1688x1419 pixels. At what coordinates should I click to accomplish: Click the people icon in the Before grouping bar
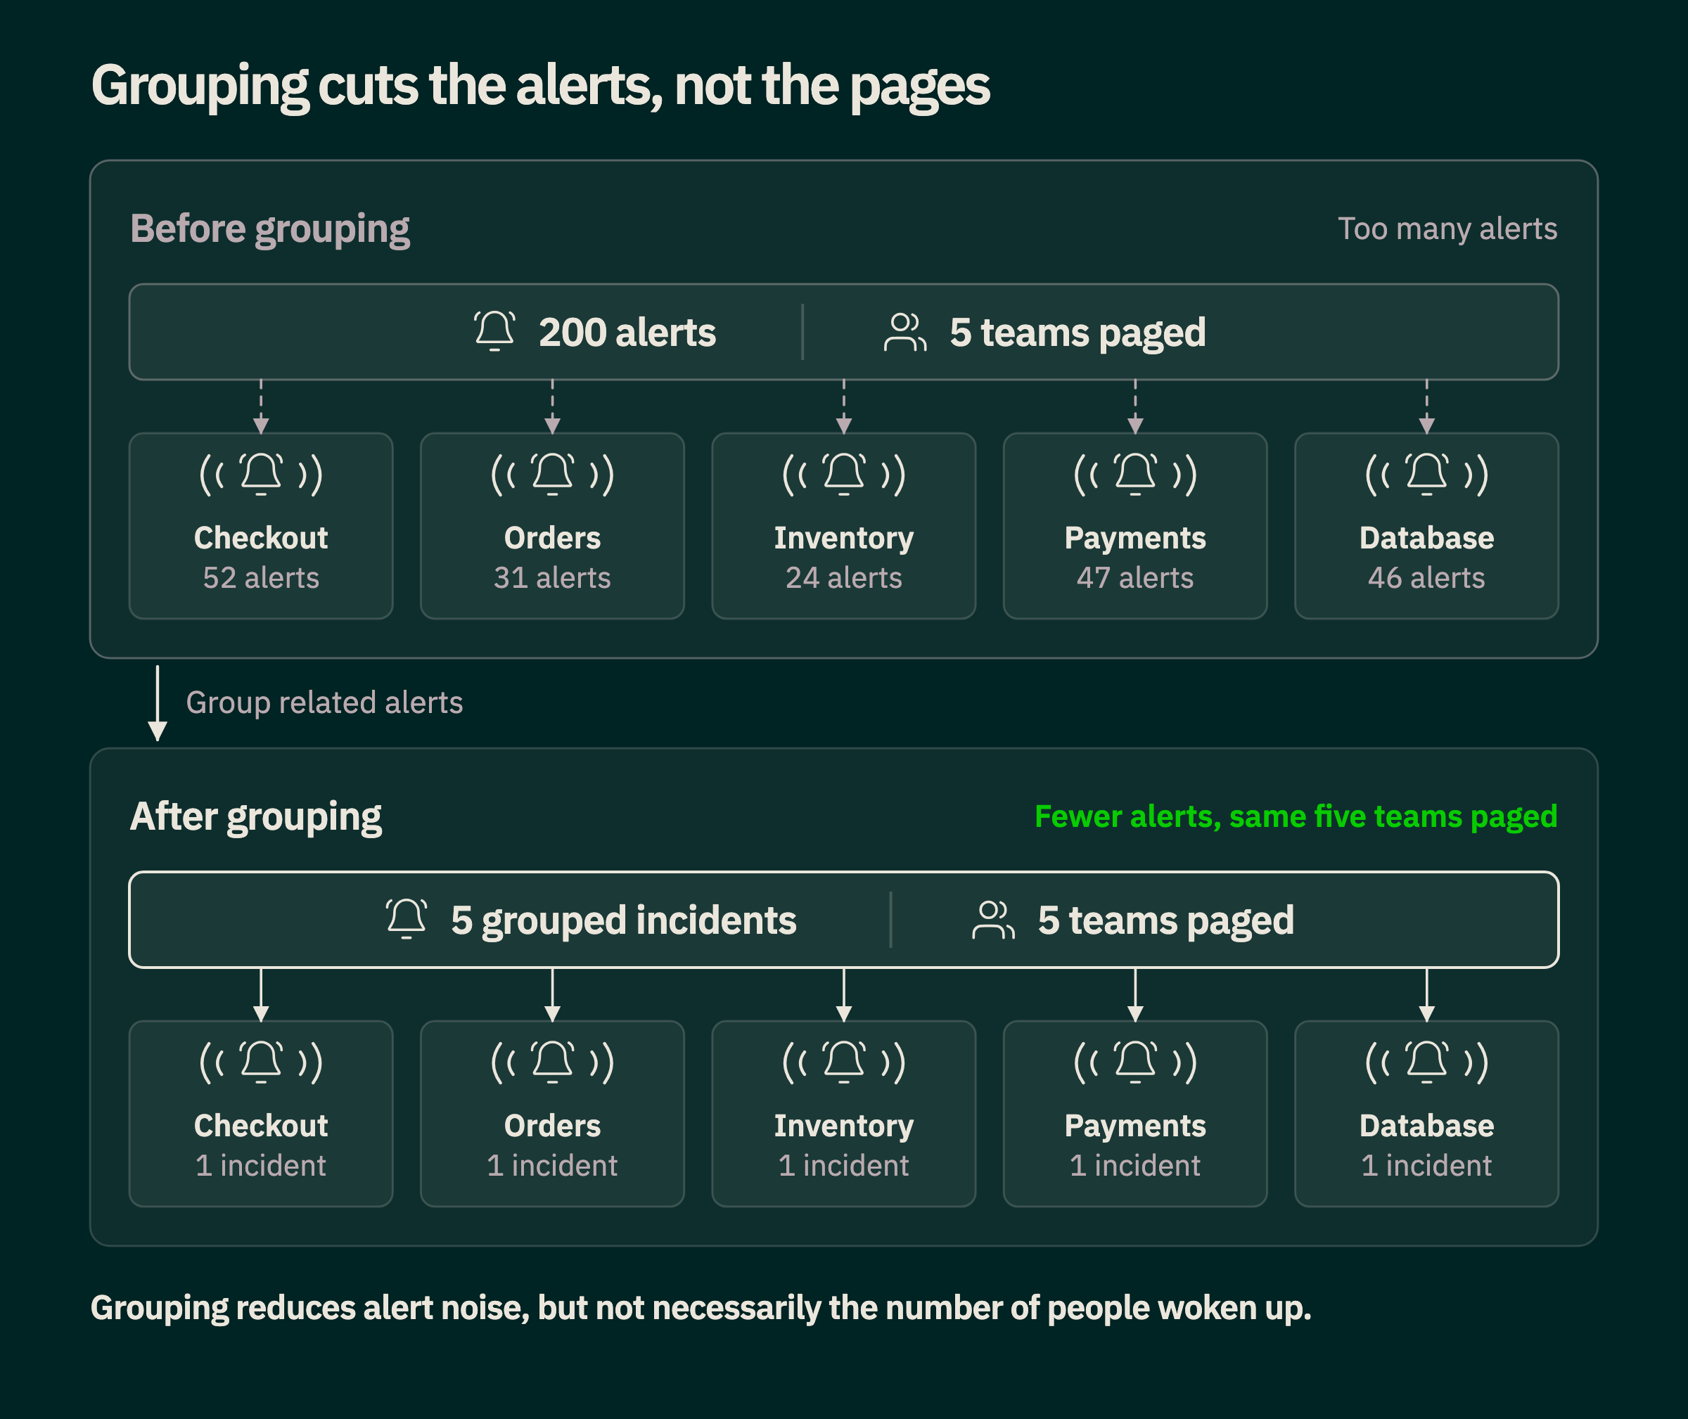(905, 332)
